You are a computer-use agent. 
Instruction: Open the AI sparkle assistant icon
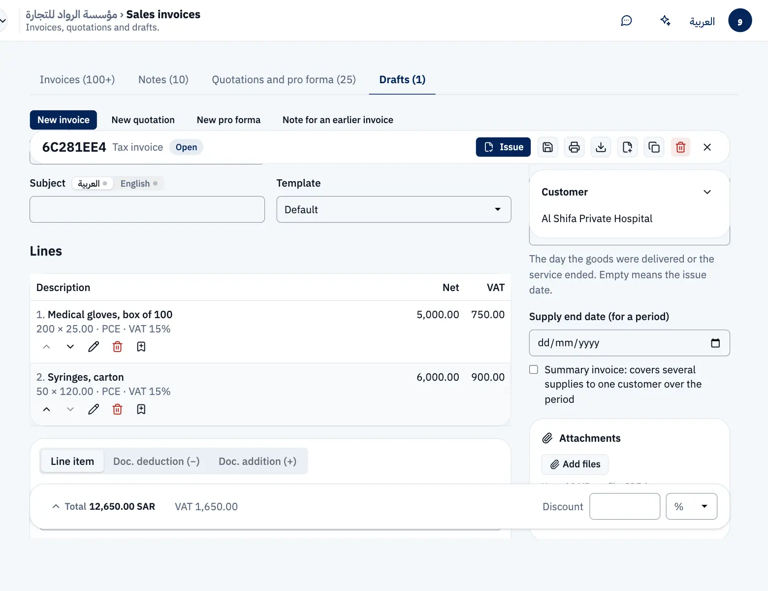665,21
